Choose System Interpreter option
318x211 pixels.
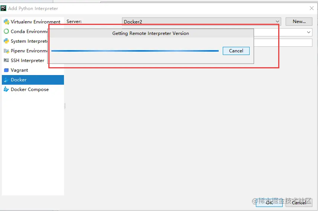pyautogui.click(x=25, y=41)
